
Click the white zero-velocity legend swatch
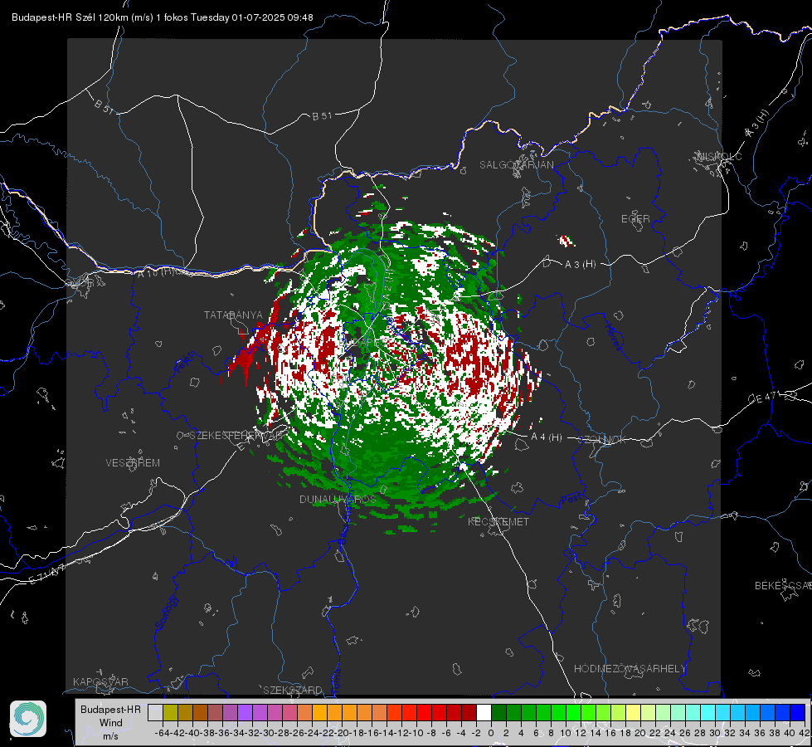(x=484, y=713)
